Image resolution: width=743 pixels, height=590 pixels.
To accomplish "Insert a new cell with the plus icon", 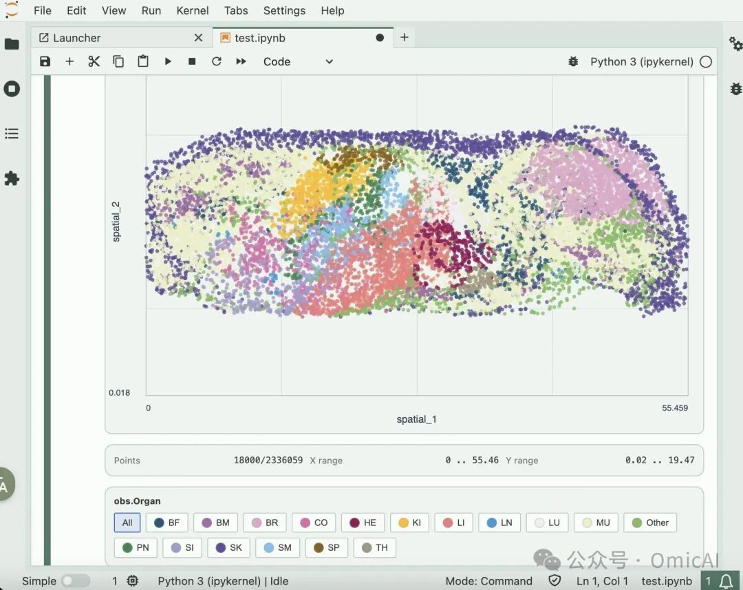I will pyautogui.click(x=69, y=62).
